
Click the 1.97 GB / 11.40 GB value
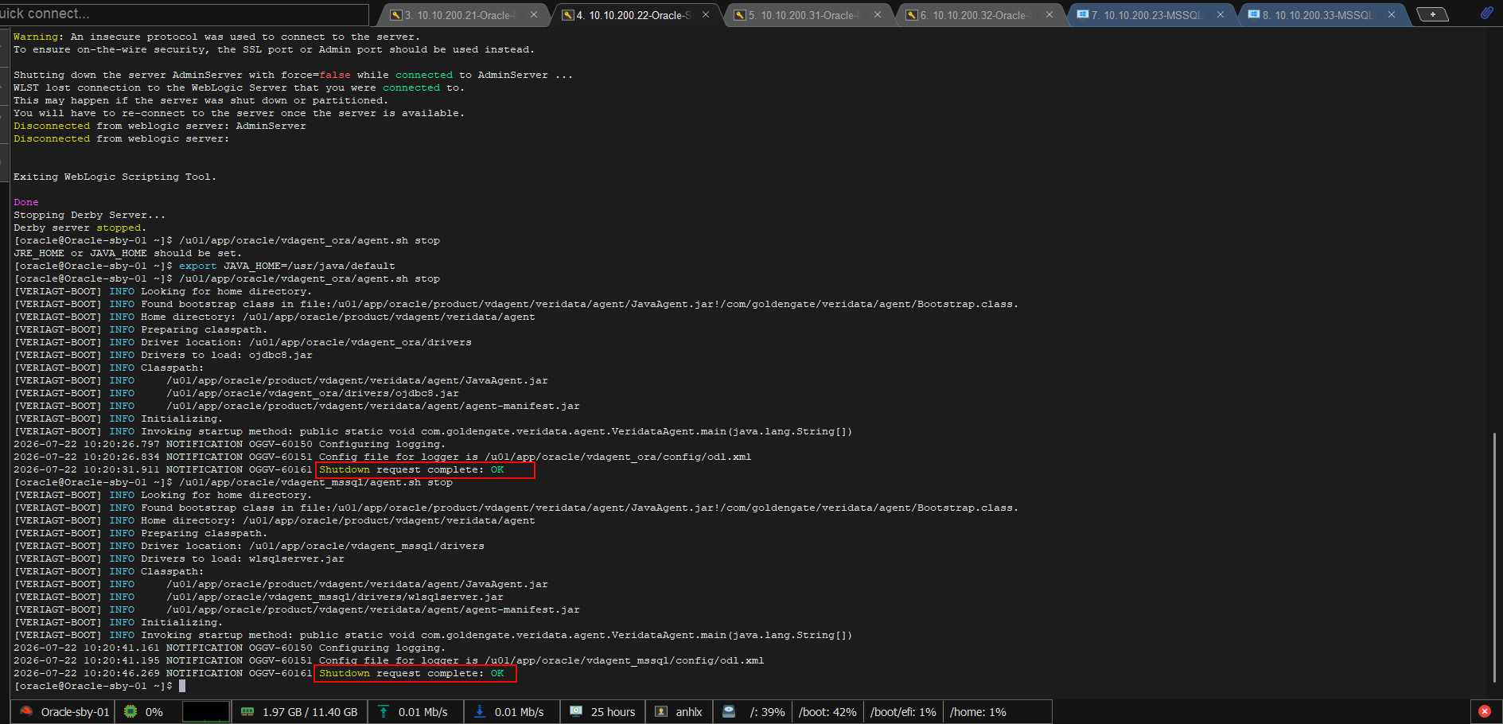(x=310, y=712)
